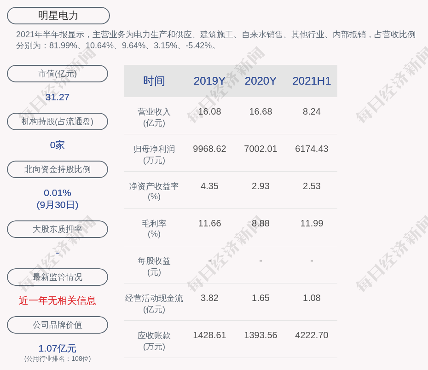Click the 2021年半年报显示 description paragraph
This screenshot has width=428, height=370.
pos(216,40)
